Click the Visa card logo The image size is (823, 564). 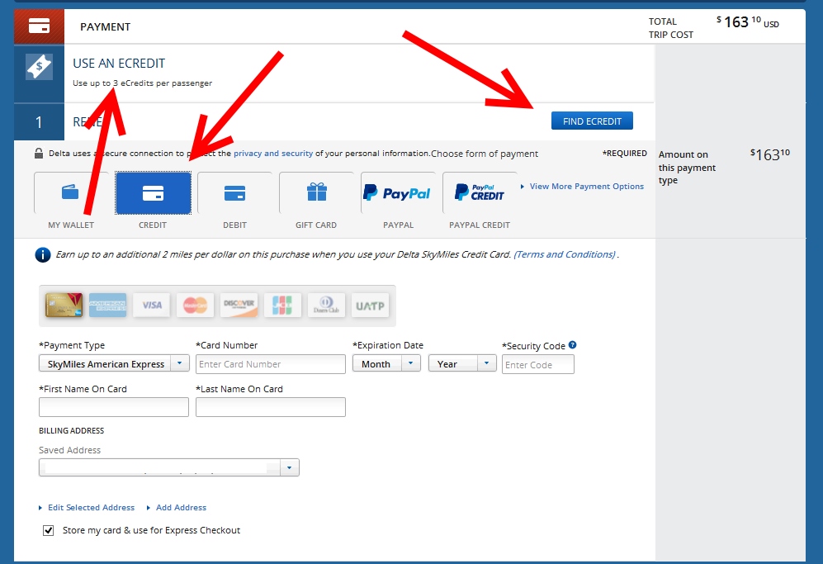click(x=151, y=305)
